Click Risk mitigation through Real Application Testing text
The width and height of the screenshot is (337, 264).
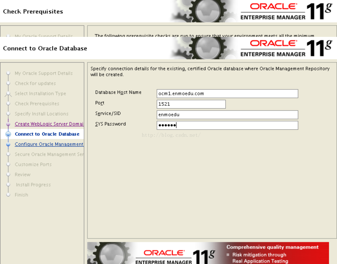pos(260,258)
